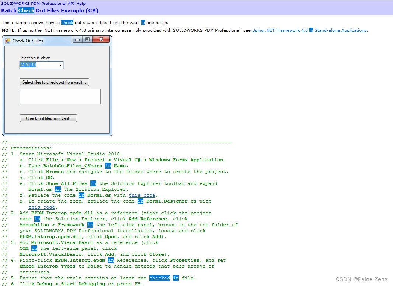The image size is (393, 286).
Task: Click the Check Out Files window icon
Action: pyautogui.click(x=7, y=41)
